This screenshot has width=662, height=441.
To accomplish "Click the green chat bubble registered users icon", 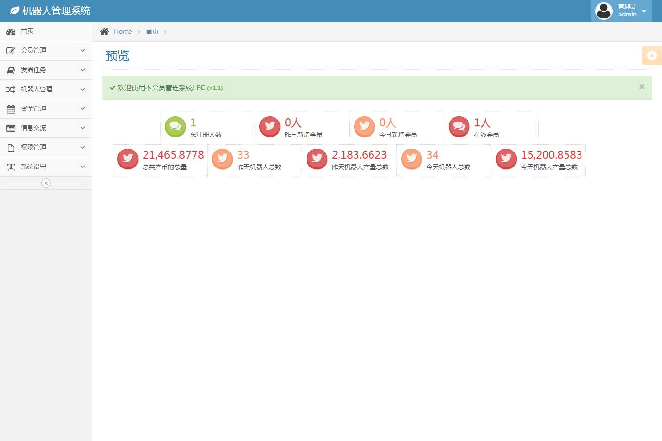I will [175, 127].
